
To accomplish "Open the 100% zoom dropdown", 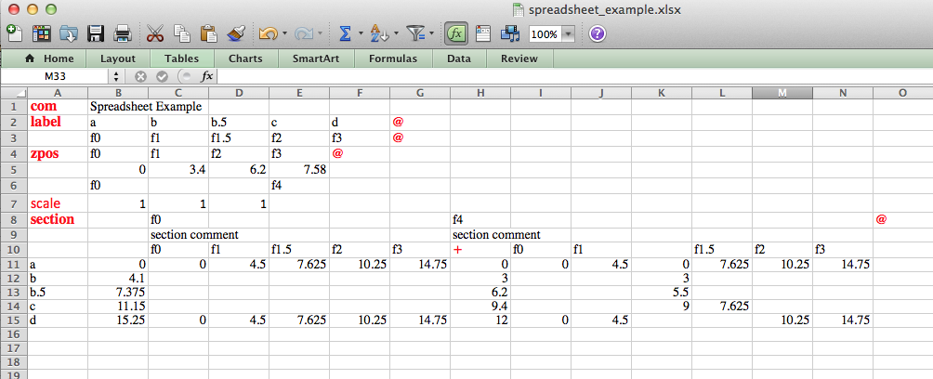I will point(568,33).
